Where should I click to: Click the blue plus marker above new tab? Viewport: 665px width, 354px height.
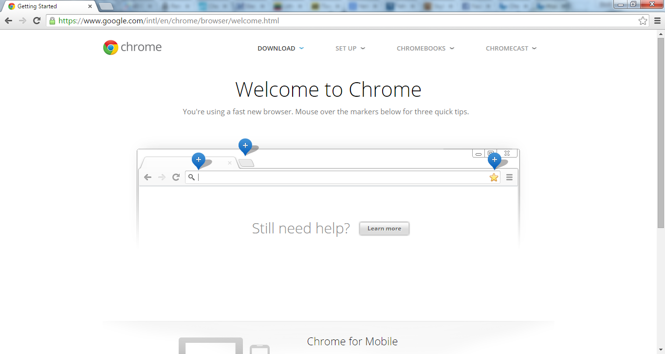245,145
